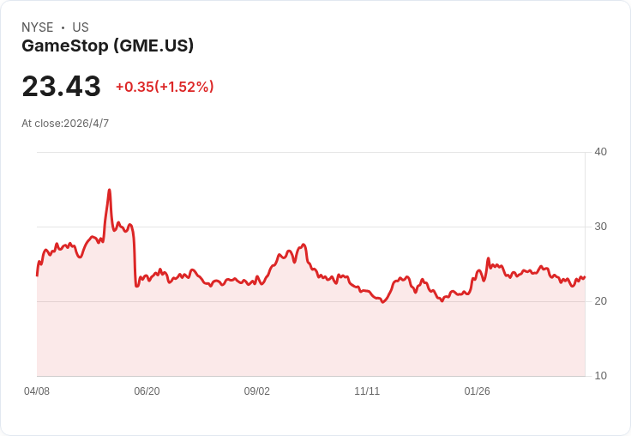Click the September peak on the price line
631x436 pixels.
click(303, 245)
